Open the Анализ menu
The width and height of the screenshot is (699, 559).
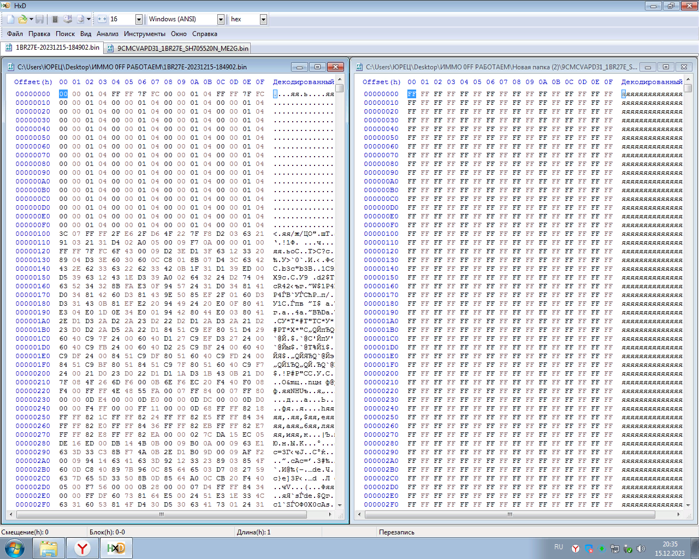[x=108, y=34]
